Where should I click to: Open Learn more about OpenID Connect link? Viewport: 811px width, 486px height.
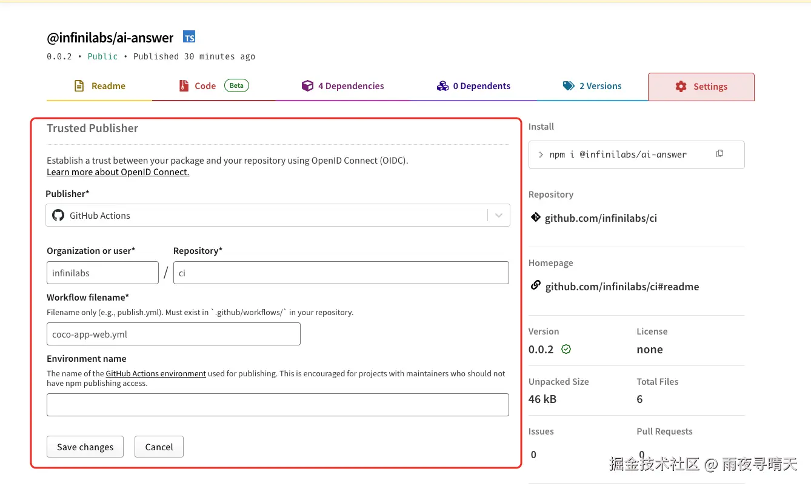(118, 172)
